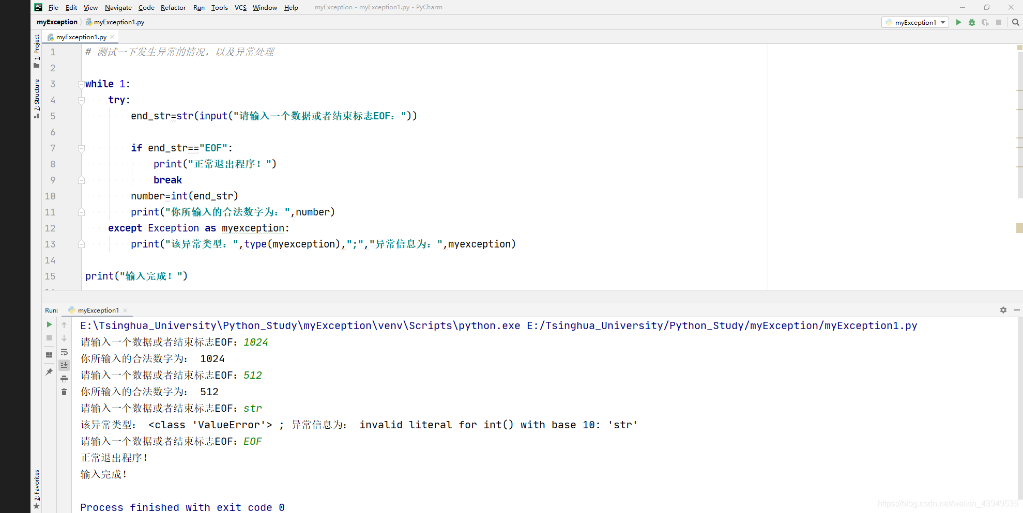The image size is (1023, 513).
Task: Click the comment on line 1
Action: click(x=179, y=52)
